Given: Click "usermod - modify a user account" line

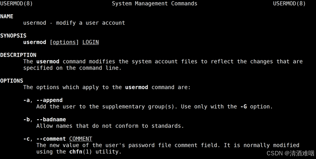Looking at the screenshot, I should [74, 23].
